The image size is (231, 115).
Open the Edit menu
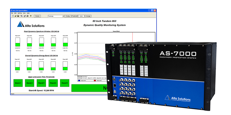click(x=16, y=13)
